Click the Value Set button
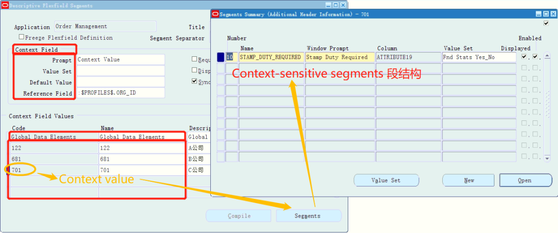The height and width of the screenshot is (233, 558). [386, 180]
